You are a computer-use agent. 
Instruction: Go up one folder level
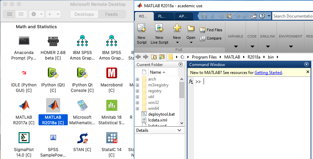click(x=153, y=57)
